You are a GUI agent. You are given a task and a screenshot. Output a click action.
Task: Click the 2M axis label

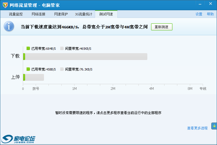pyautogui.click(x=113, y=89)
